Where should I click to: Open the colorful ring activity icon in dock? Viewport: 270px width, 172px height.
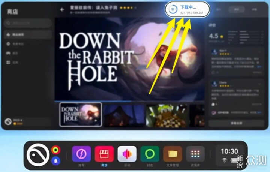click(x=56, y=150)
